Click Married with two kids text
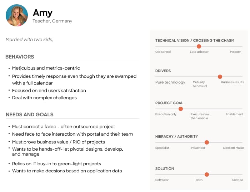250x192 pixels. tap(29, 40)
